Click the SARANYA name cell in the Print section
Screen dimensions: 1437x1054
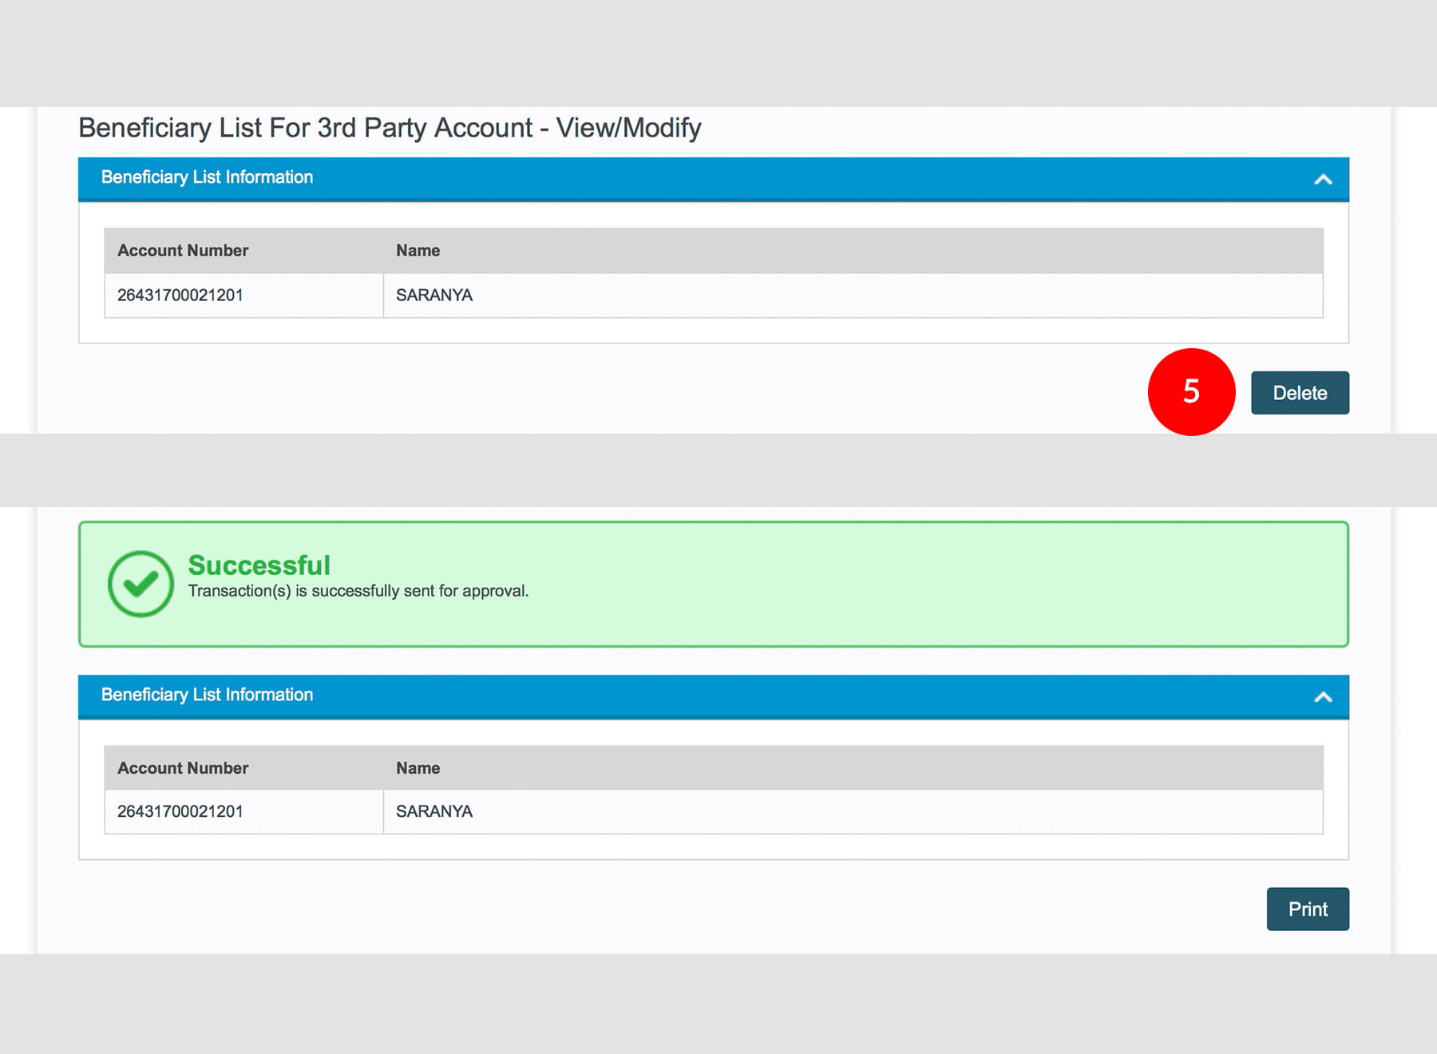coord(434,811)
